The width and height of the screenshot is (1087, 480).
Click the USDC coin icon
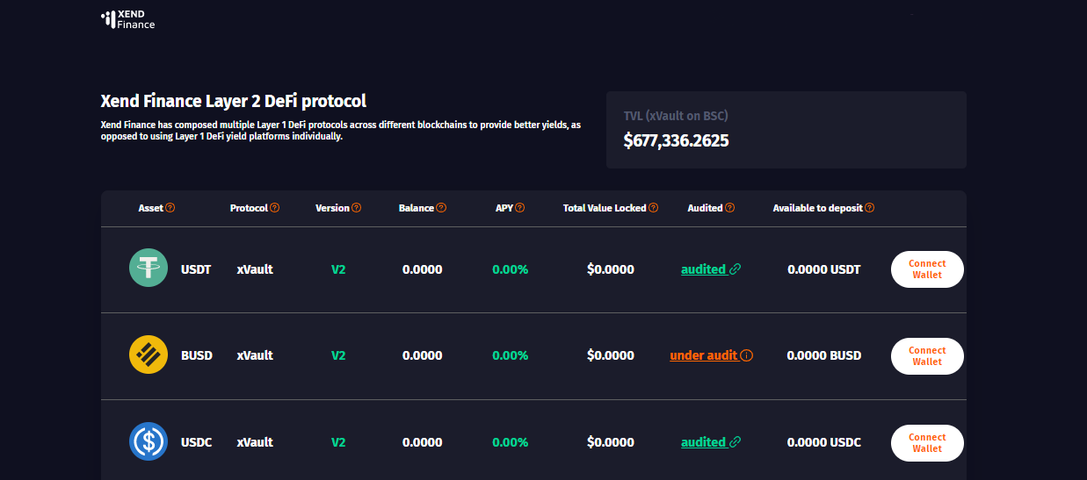[x=149, y=441]
